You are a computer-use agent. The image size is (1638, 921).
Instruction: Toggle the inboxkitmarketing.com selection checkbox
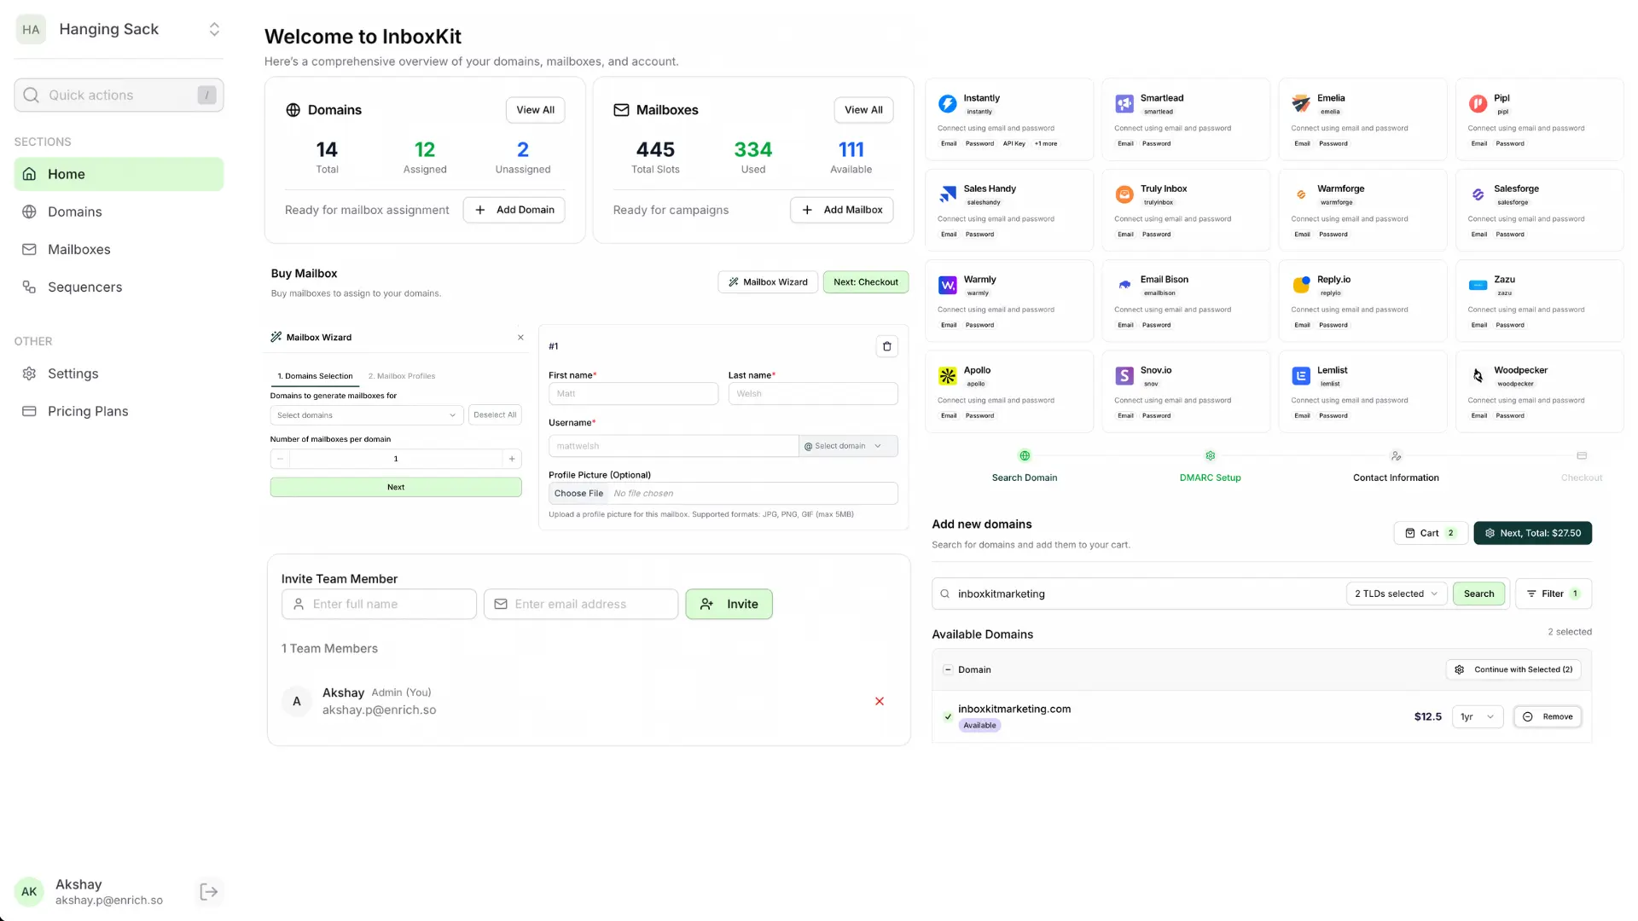947,716
